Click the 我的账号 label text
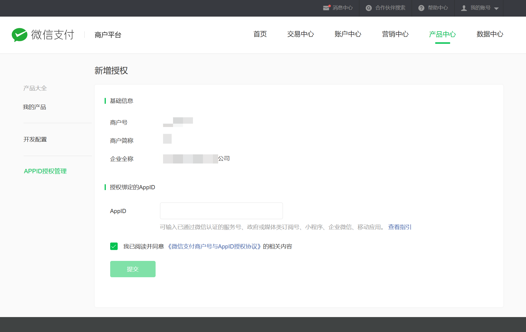The height and width of the screenshot is (332, 526). 481,8
